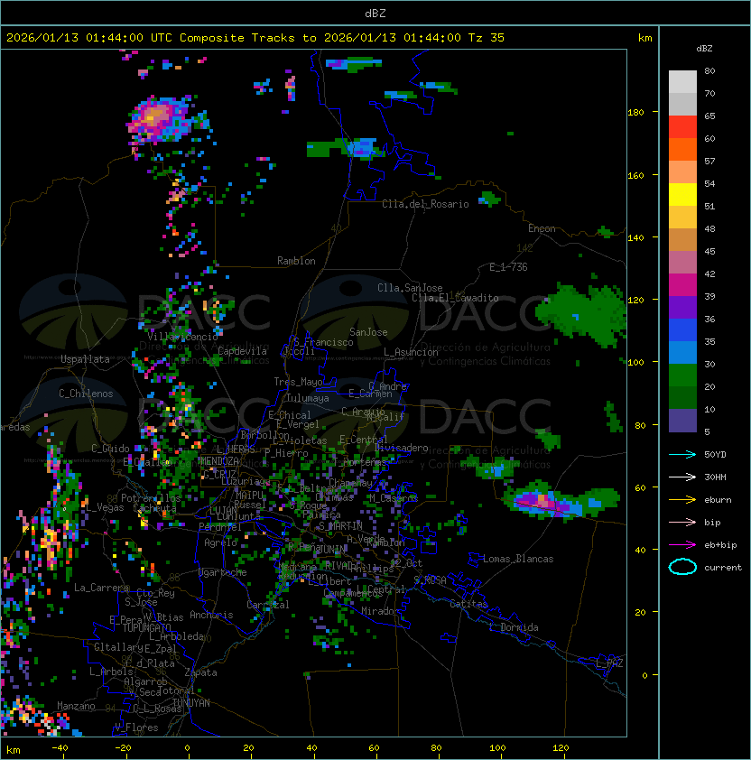Select the slate purple 10 dBZ swatch
Viewport: 751px width, 760px height.
tap(682, 421)
